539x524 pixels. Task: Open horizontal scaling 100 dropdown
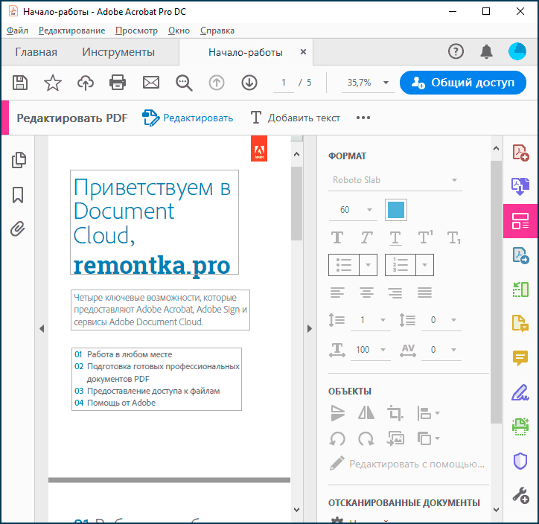click(x=371, y=350)
